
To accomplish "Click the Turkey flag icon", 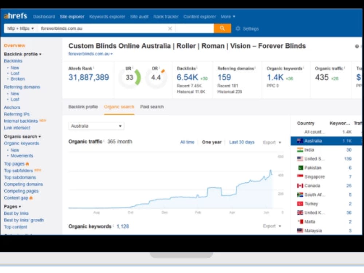I will [300, 203].
